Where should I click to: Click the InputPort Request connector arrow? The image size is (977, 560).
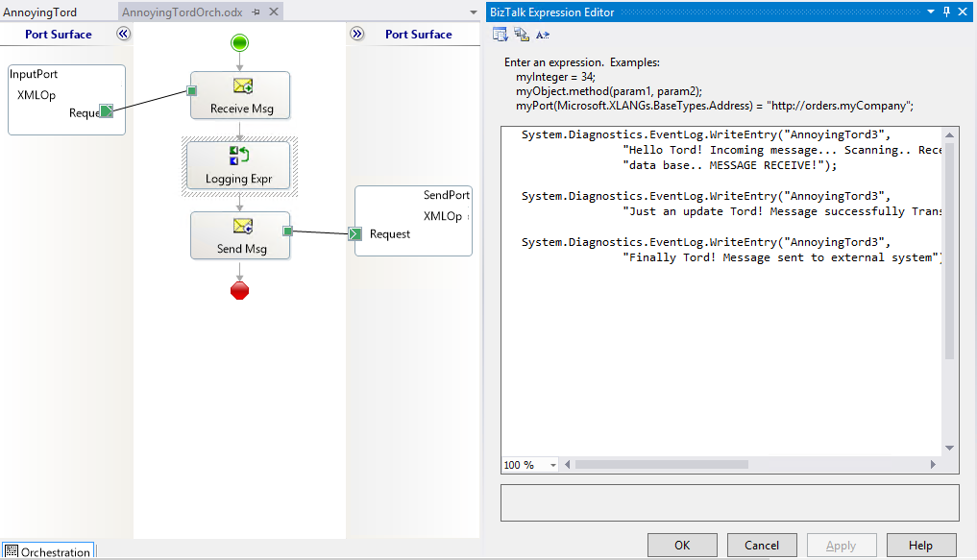click(107, 111)
